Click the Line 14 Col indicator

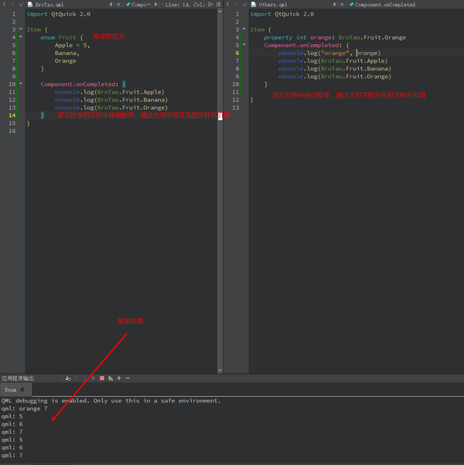(185, 5)
